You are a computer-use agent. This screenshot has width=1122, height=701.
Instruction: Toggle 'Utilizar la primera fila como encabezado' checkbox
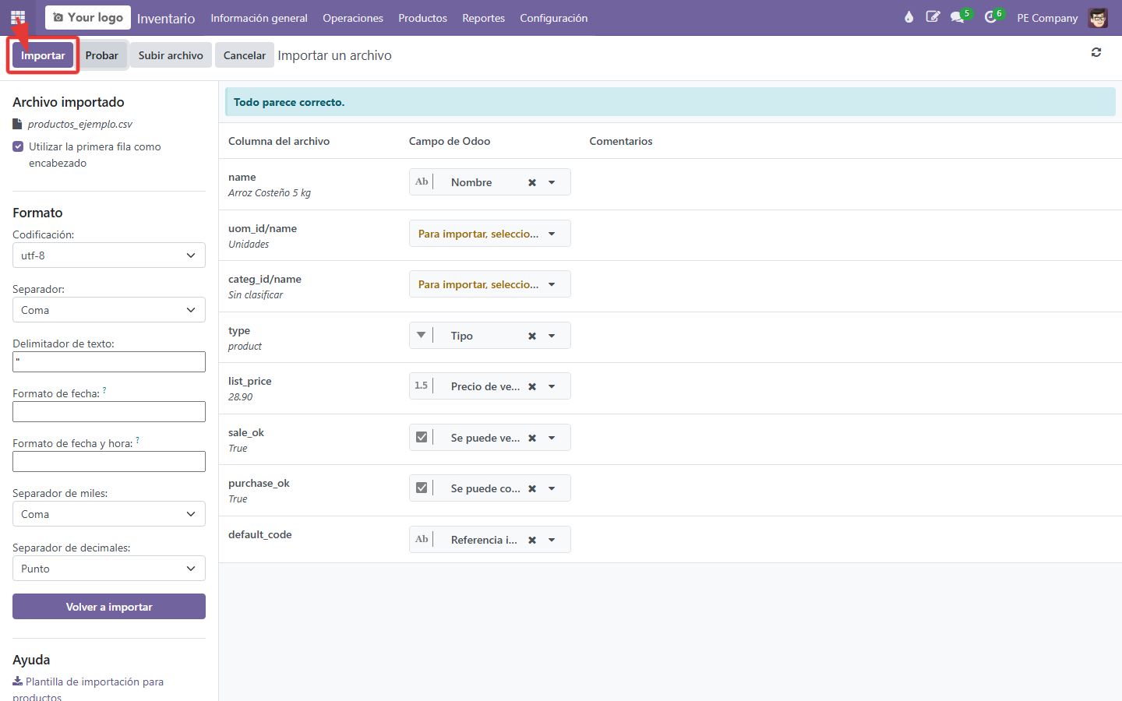18,146
